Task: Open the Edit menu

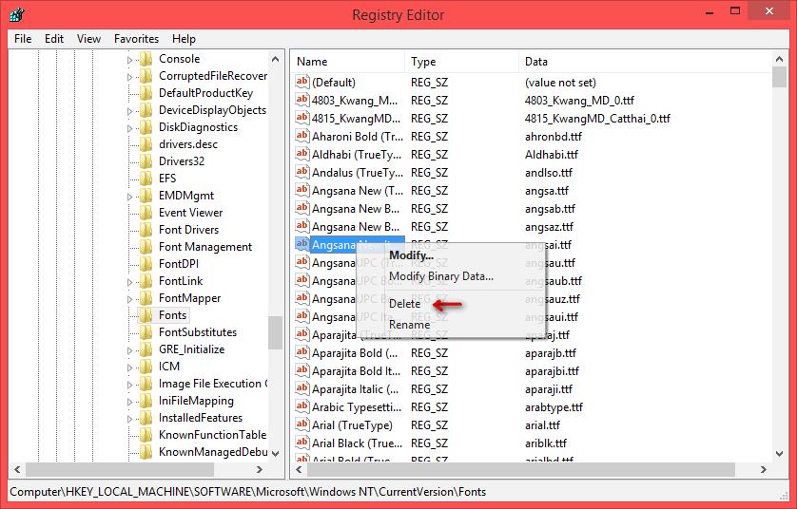Action: point(54,39)
